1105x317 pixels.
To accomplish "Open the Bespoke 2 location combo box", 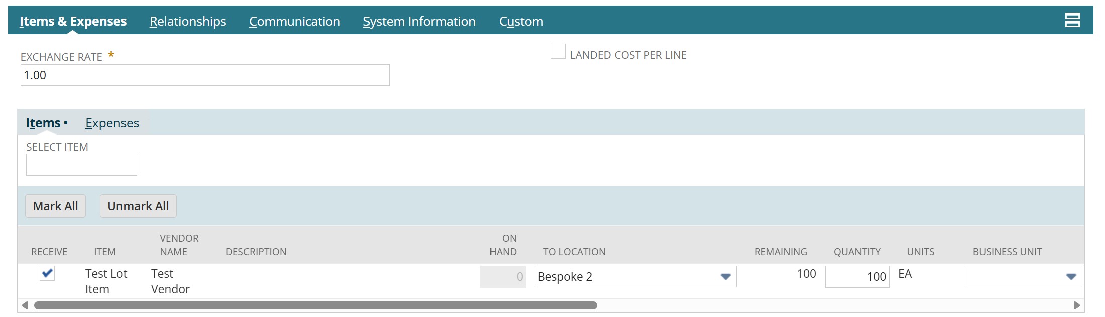I will coord(628,277).
